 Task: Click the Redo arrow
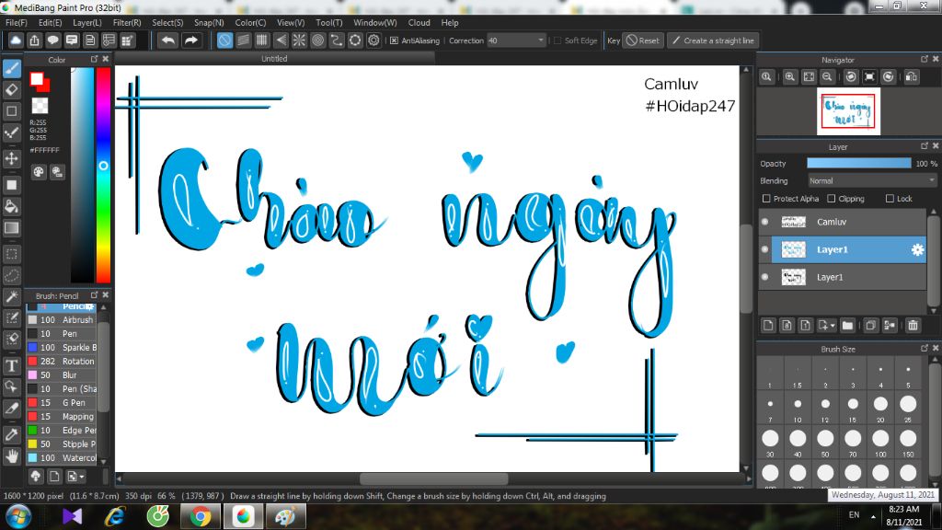click(191, 40)
